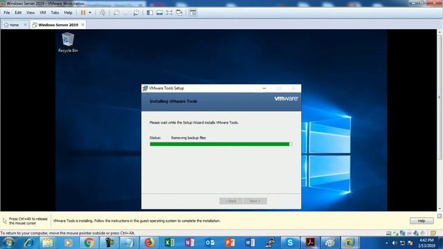Click the installation progress bar
This screenshot has height=249, width=443.
click(x=221, y=145)
